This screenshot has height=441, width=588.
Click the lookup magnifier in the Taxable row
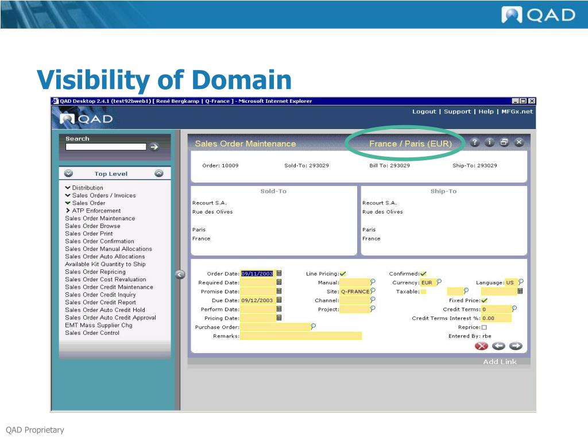pos(466,291)
